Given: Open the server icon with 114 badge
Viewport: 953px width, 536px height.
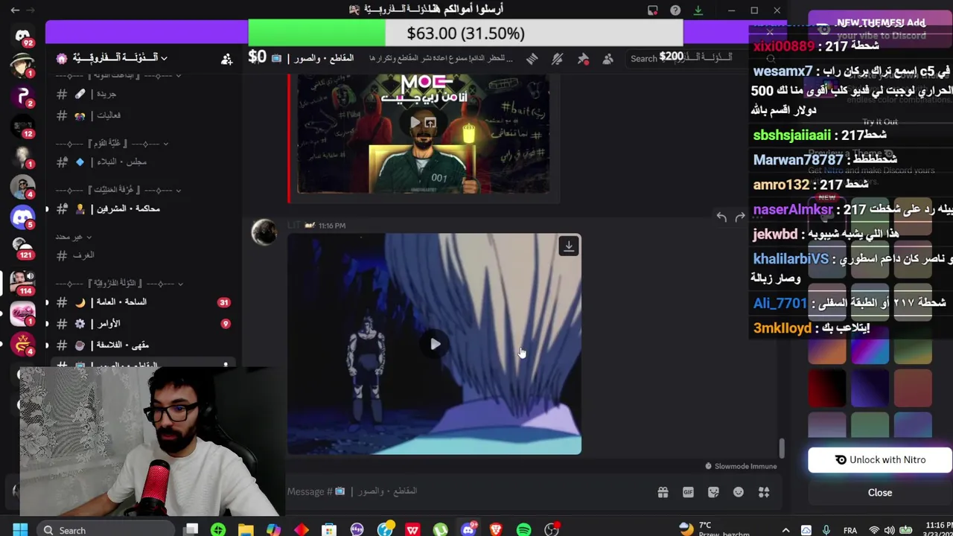Looking at the screenshot, I should pyautogui.click(x=22, y=281).
